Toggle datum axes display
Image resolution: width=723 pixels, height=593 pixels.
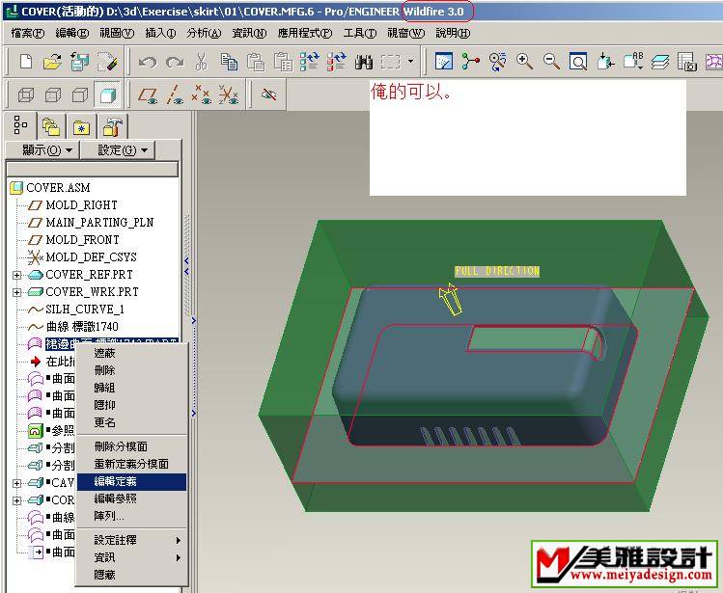175,94
